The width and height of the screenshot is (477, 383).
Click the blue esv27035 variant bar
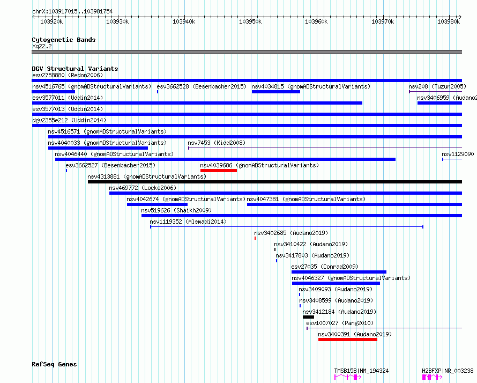tap(339, 272)
